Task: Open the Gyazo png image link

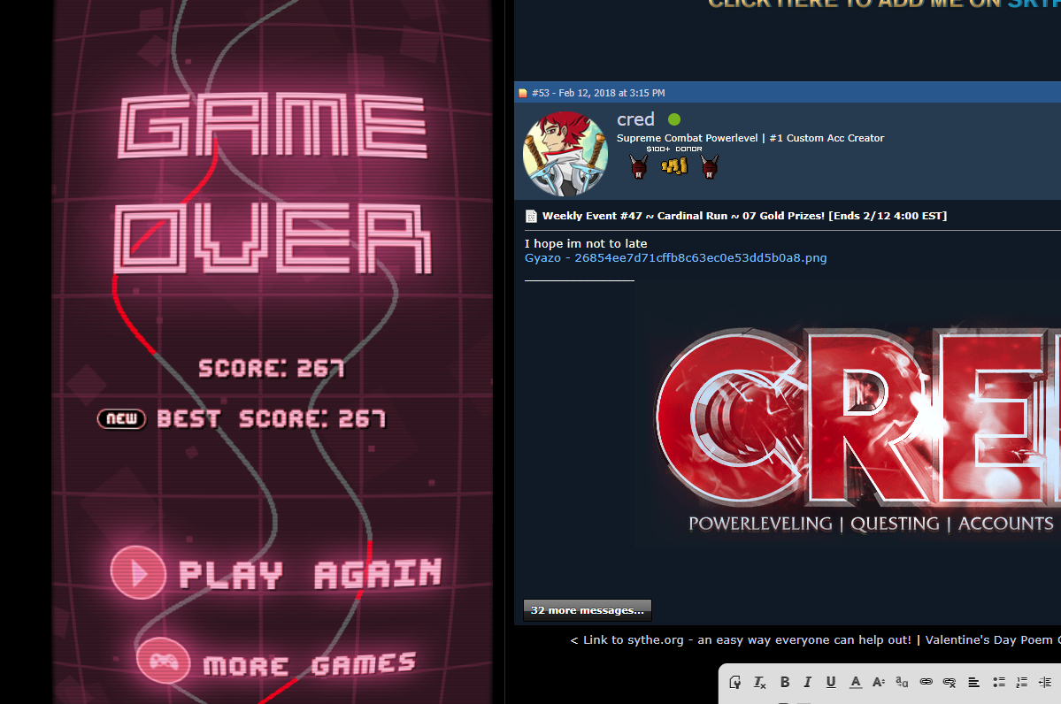Action: (x=675, y=257)
